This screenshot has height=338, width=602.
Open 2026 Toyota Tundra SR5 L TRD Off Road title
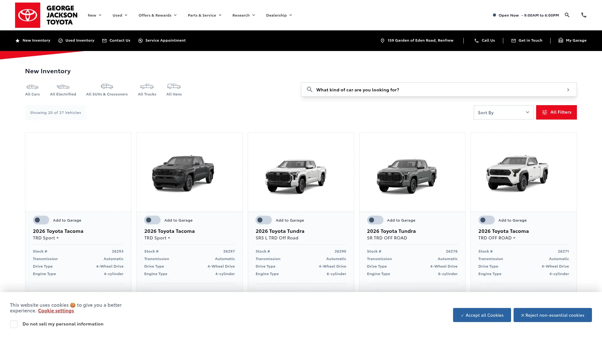280,231
